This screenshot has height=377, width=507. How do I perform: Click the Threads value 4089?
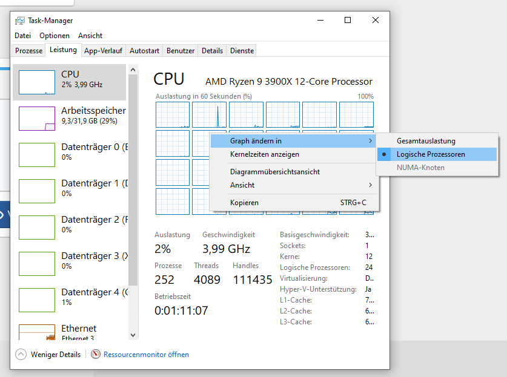207,280
